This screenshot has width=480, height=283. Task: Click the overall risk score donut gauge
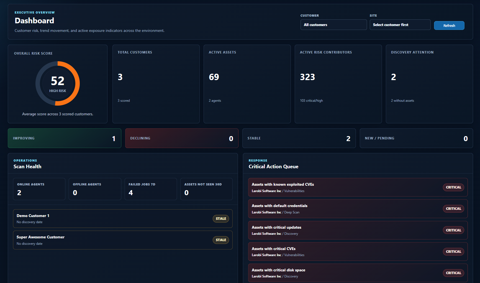[58, 83]
